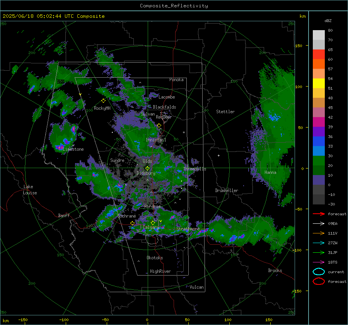This screenshot has height=325, width=348.
Task: Click the red forecast arrow in legend
Action: click(x=319, y=214)
